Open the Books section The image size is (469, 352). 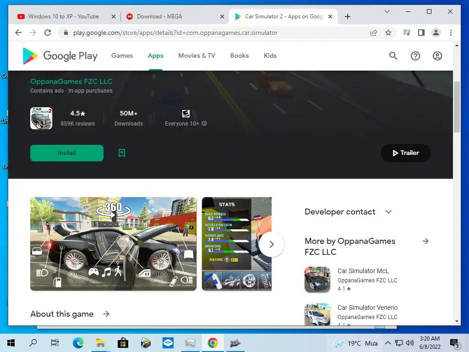pos(239,55)
